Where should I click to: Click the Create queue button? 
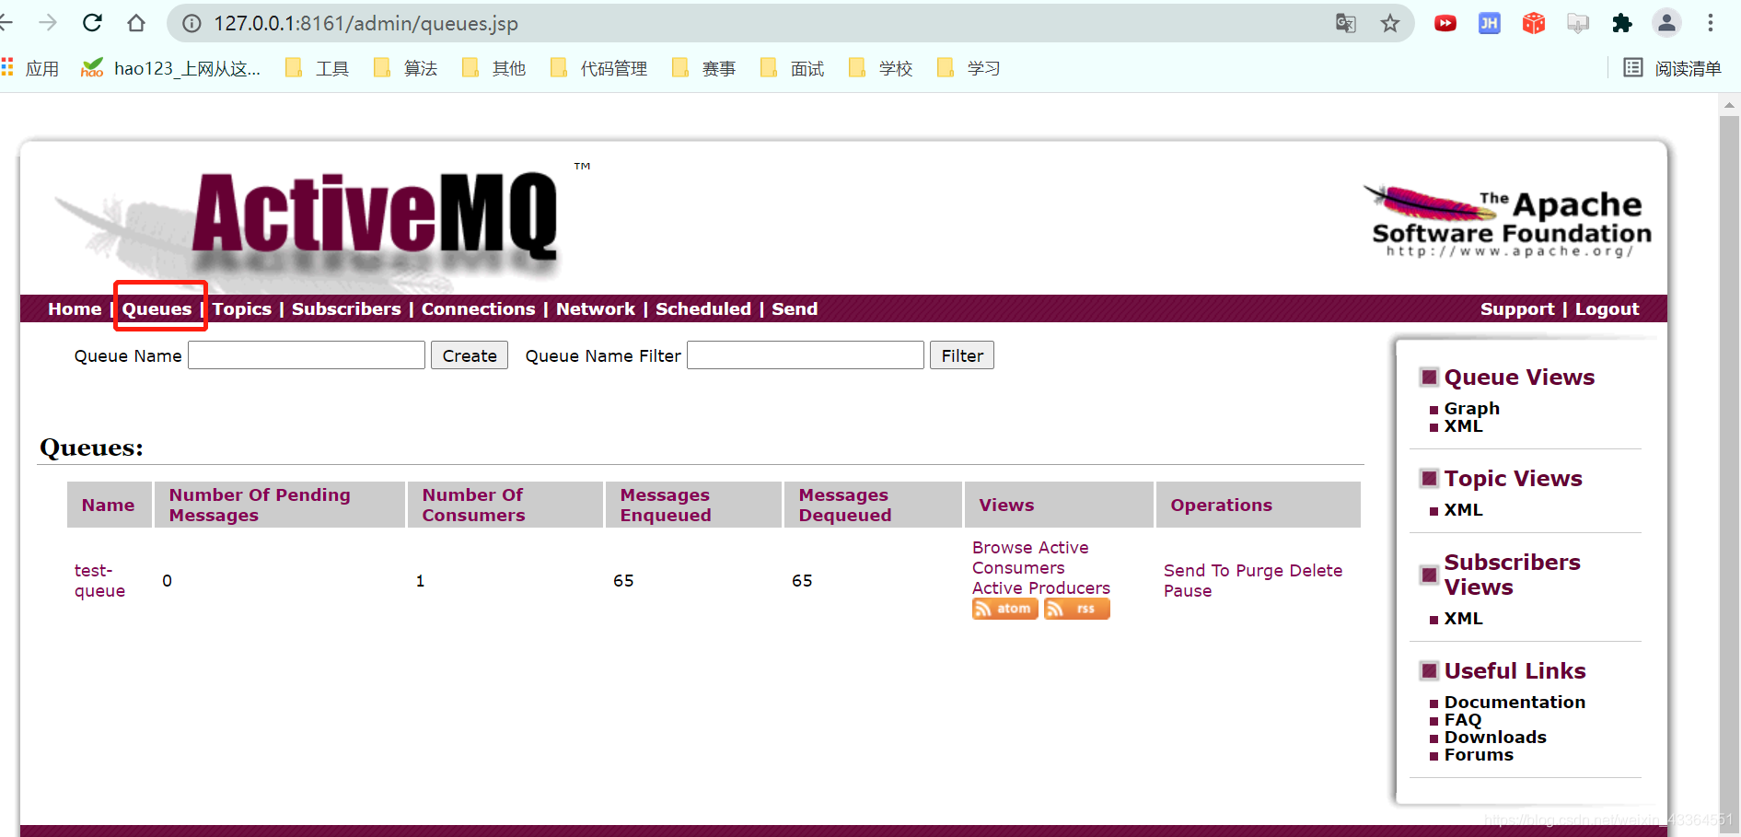(470, 355)
